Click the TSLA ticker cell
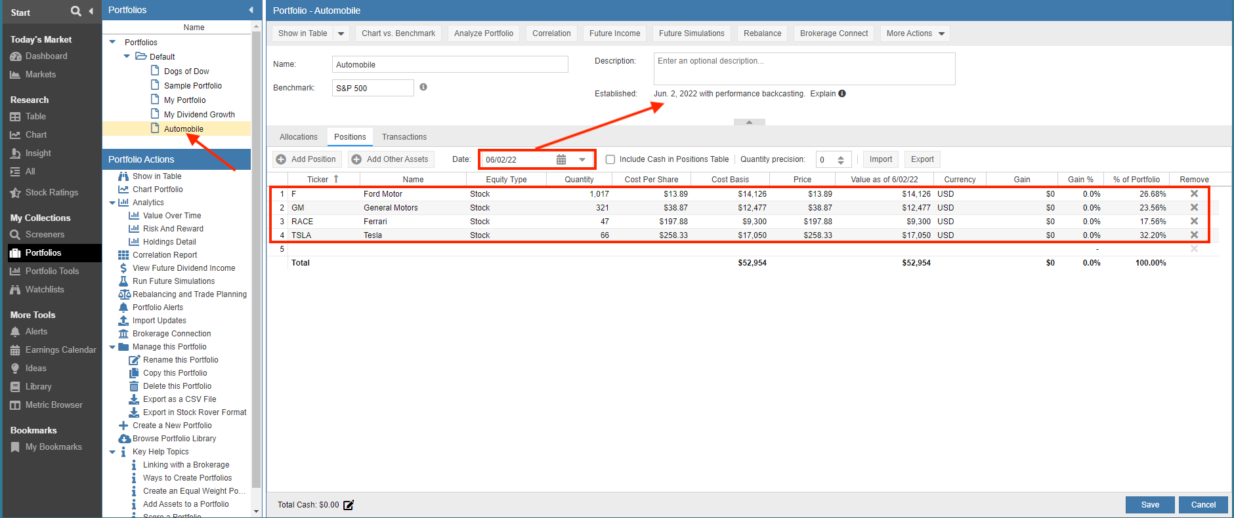 (x=324, y=235)
